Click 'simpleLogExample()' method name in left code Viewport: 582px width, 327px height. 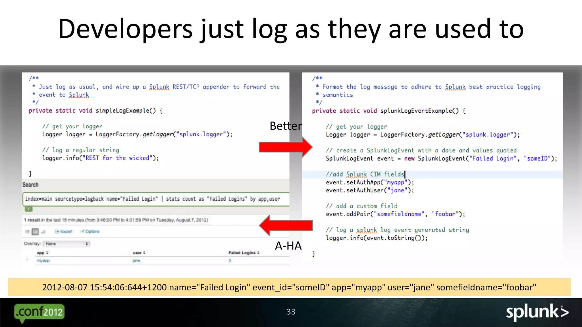126,110
